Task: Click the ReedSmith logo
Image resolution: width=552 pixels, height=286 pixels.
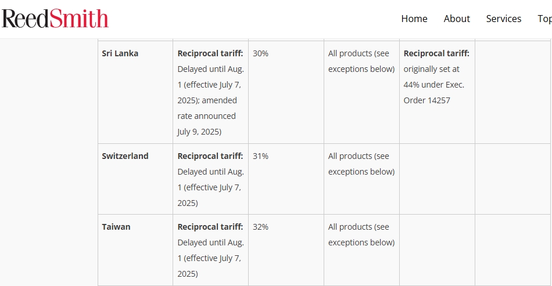Action: tap(55, 19)
